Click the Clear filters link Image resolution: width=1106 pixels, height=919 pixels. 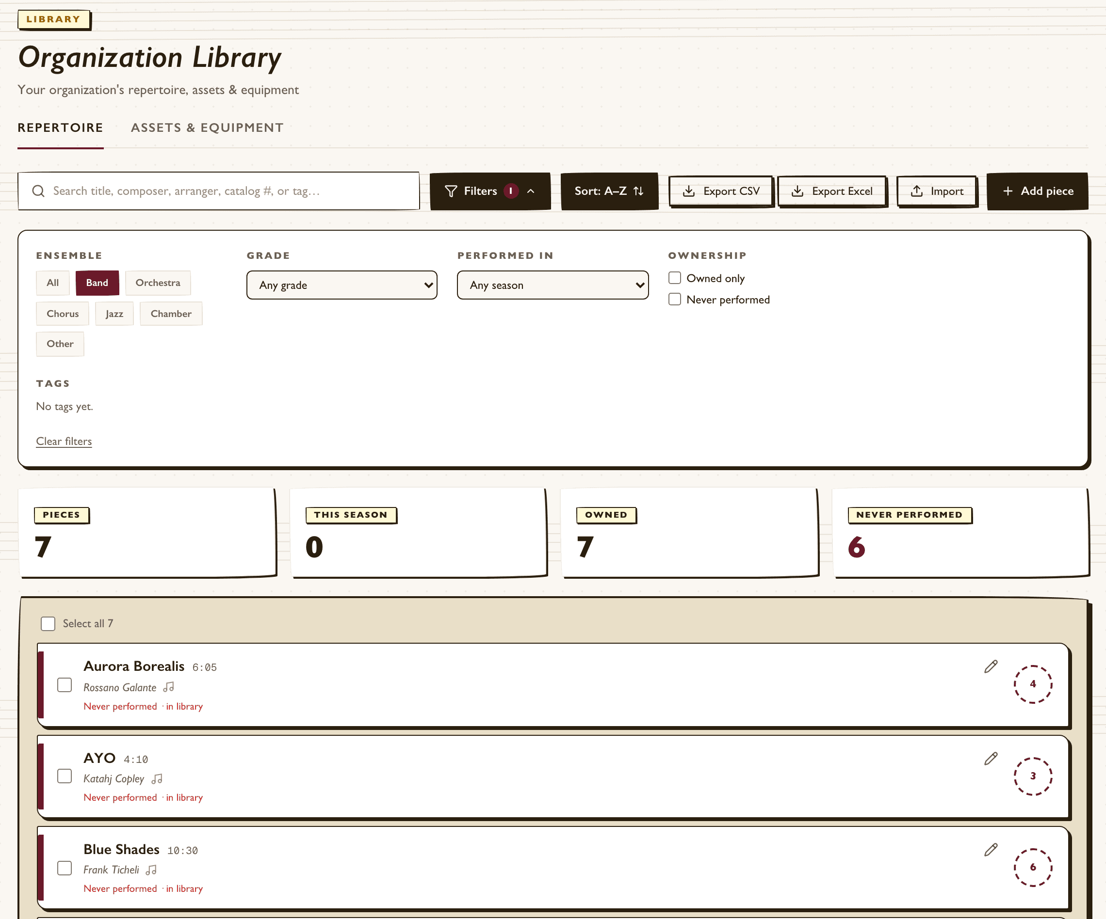click(x=64, y=441)
